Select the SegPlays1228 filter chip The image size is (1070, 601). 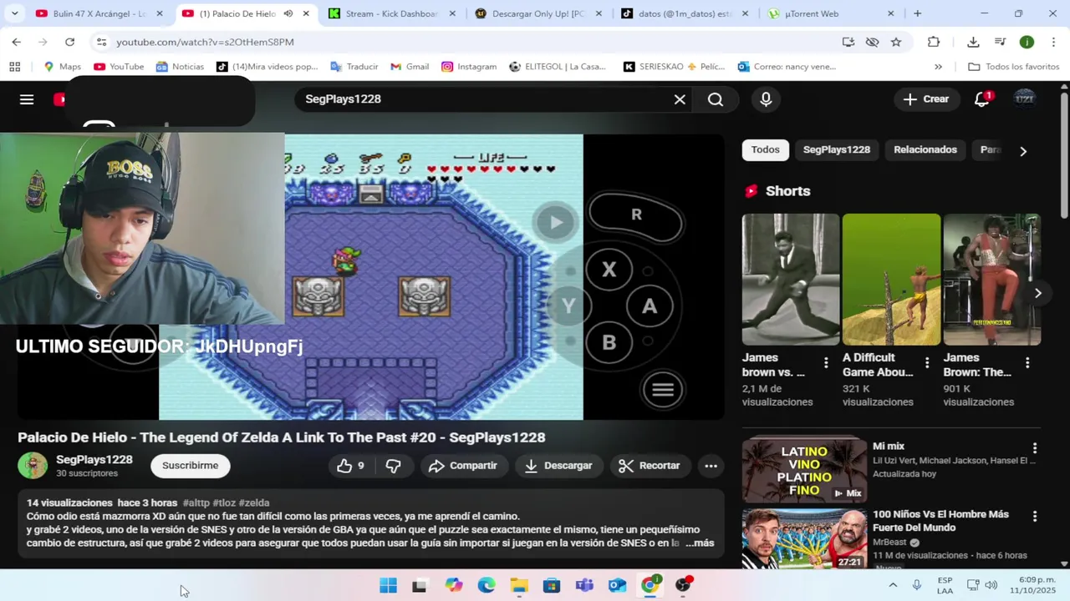(x=837, y=150)
